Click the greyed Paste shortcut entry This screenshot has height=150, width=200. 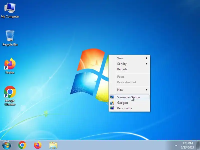coord(129,82)
